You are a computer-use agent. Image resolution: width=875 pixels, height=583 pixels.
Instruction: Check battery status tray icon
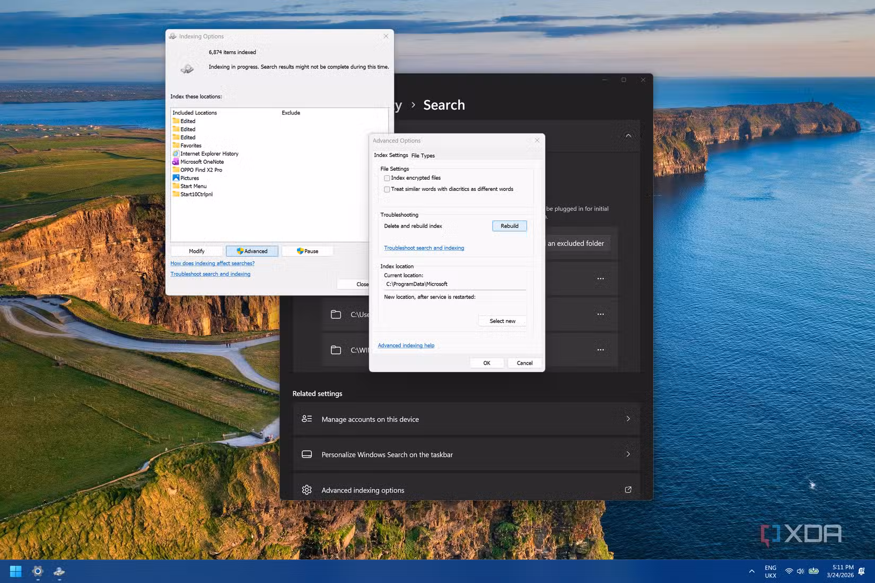[x=813, y=571]
